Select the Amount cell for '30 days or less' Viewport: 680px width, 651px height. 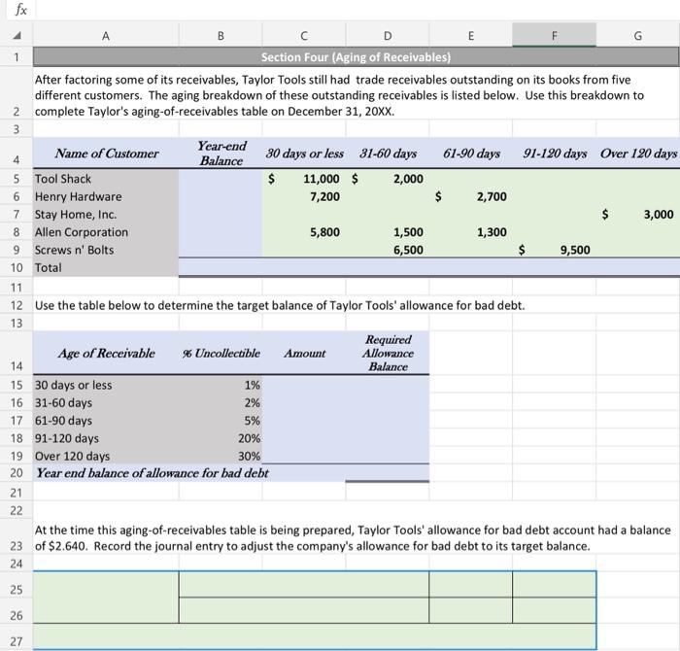[304, 385]
